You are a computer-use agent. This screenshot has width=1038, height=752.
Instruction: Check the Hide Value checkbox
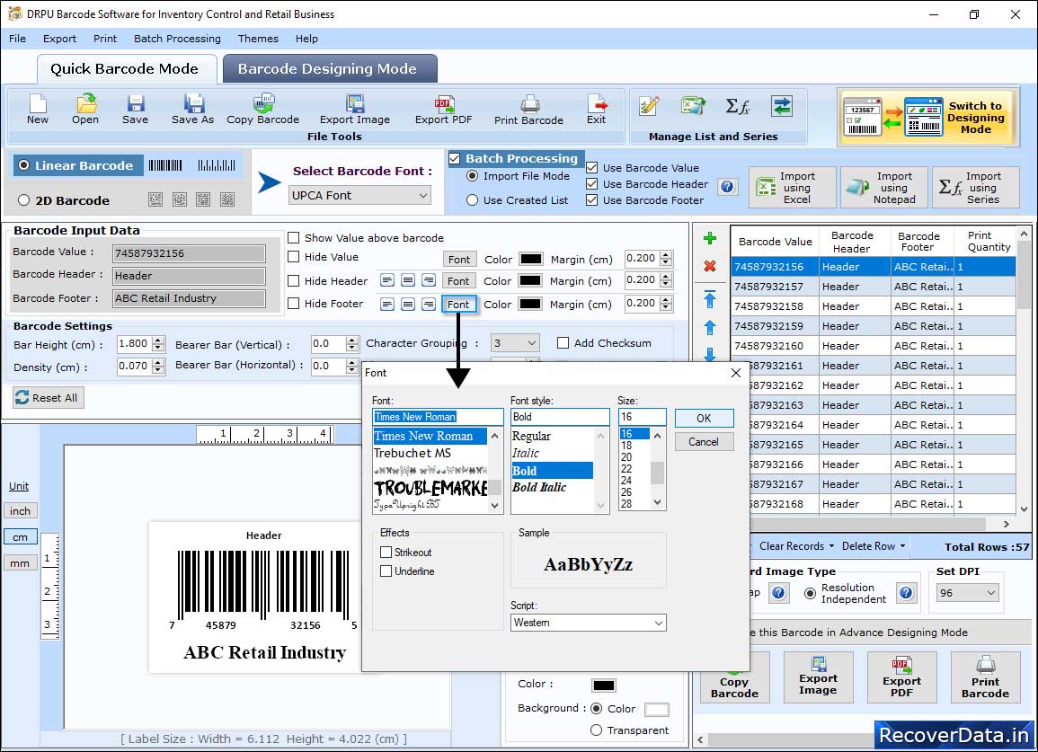[x=293, y=257]
